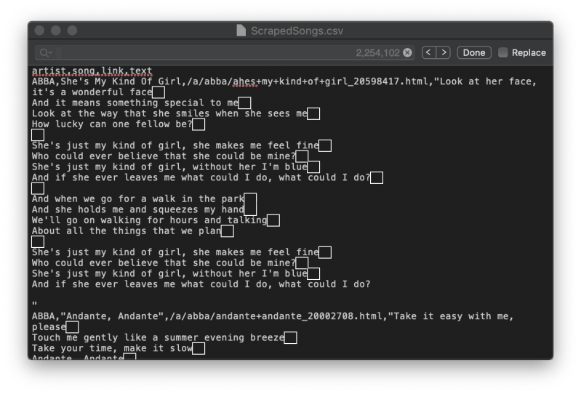
Task: Click the line 'We'll go on walking for hours and talking'
Action: coord(149,220)
